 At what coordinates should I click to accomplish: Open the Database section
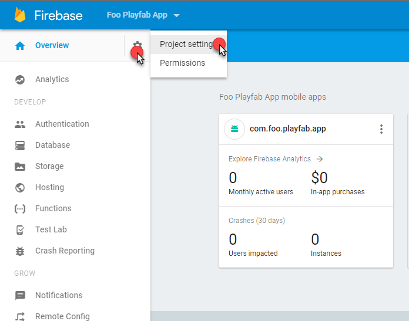52,145
